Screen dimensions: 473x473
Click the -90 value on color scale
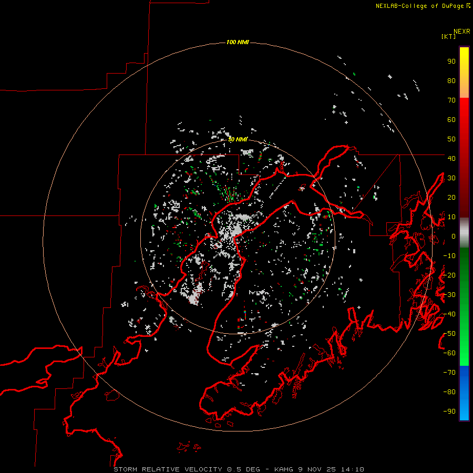coord(449,412)
